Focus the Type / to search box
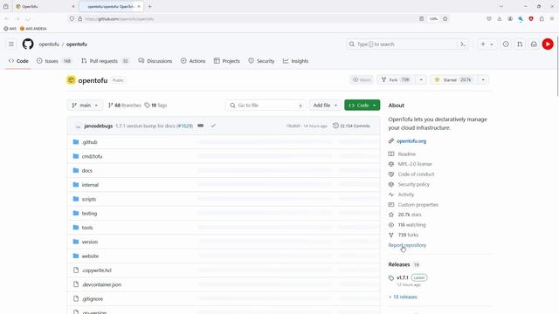Viewport: 559px width, 314px height. coord(408,44)
